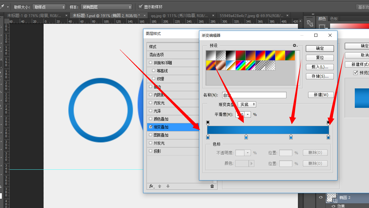Click the 载入(L) button
This screenshot has height=208, width=369.
[320, 67]
